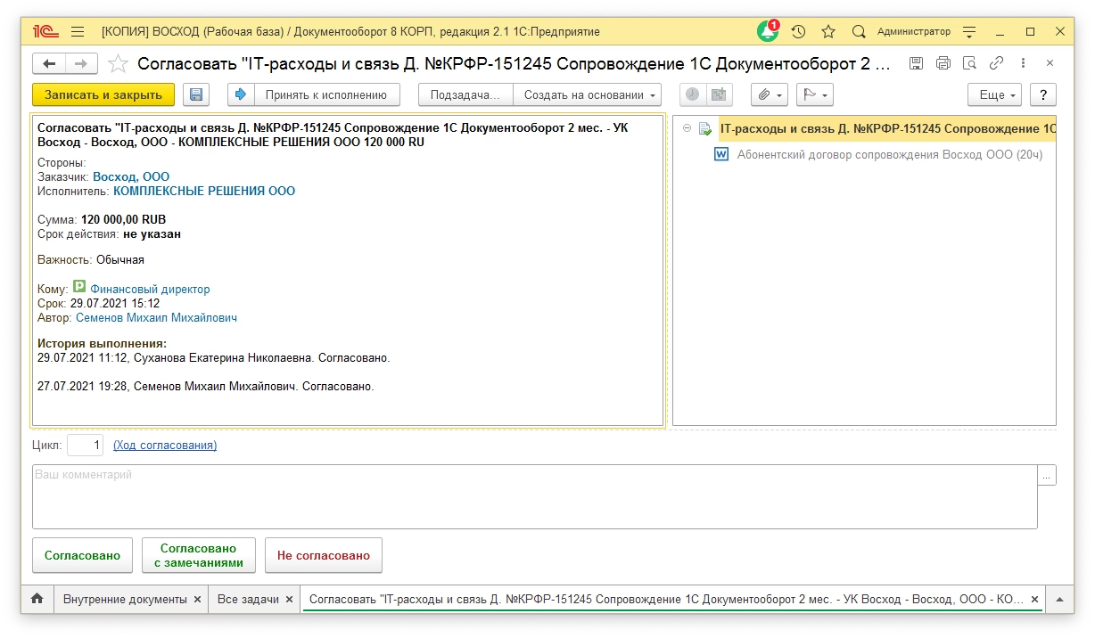Click the calendar picture toolbar icon
The image size is (1095, 638).
pos(719,94)
